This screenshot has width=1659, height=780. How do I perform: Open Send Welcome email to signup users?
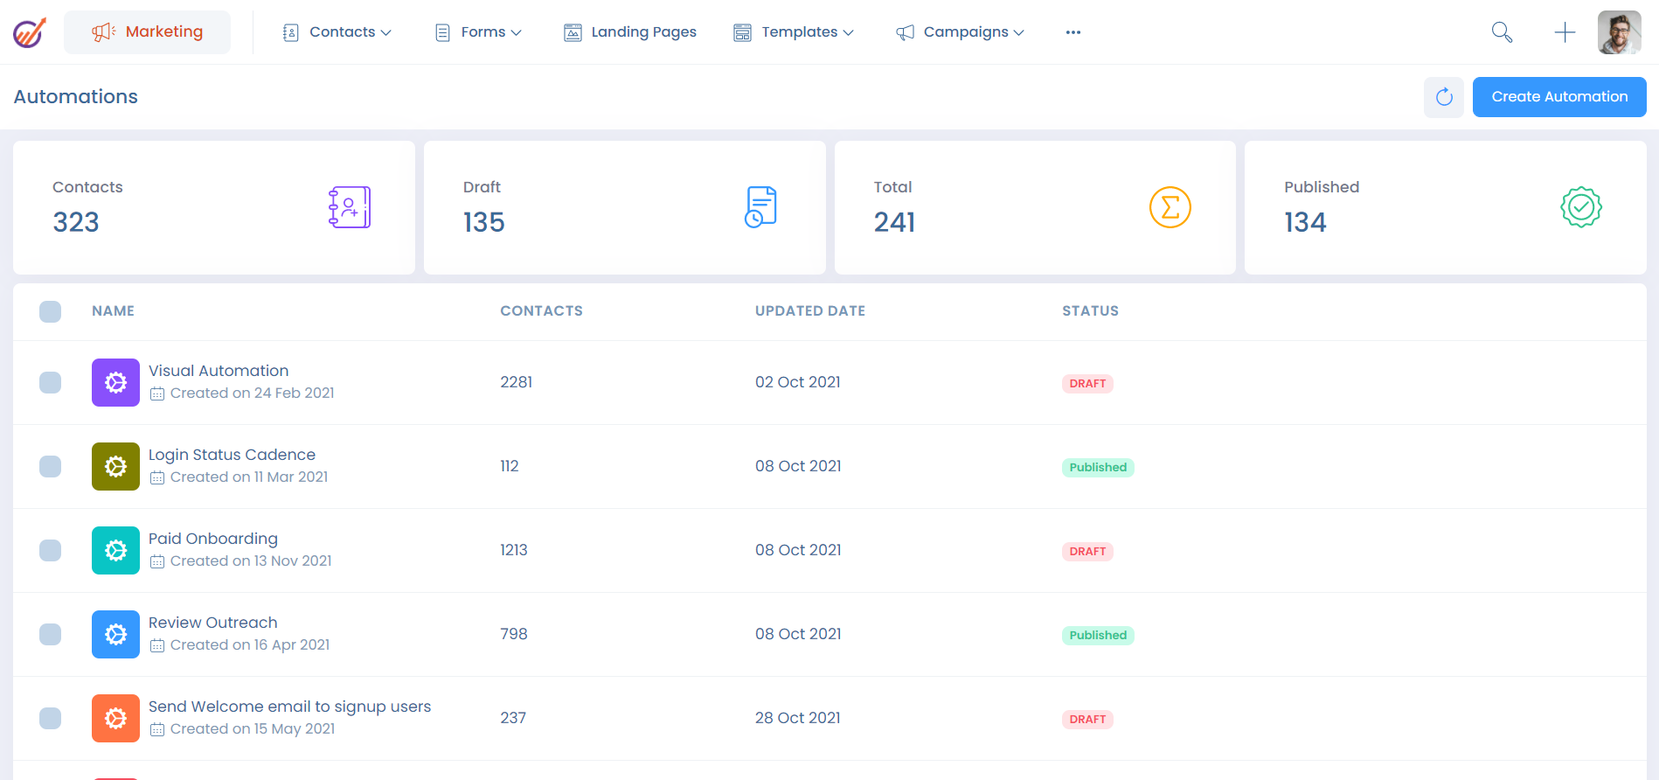click(289, 707)
